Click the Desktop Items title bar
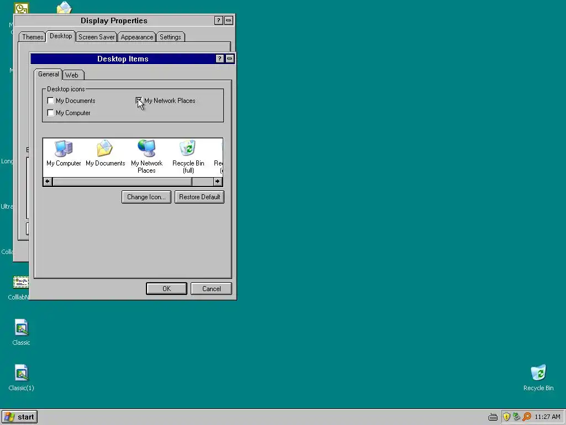This screenshot has width=566, height=425. (x=123, y=59)
